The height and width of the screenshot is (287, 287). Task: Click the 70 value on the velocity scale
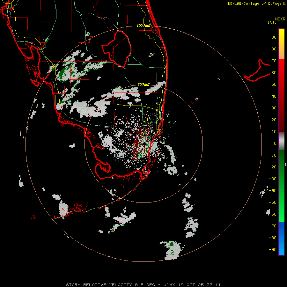[x=274, y=61]
